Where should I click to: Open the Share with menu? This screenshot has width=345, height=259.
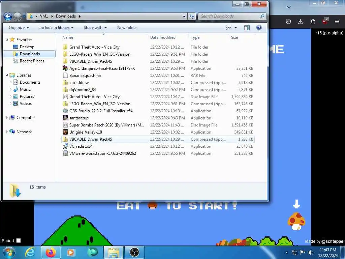(95, 28)
